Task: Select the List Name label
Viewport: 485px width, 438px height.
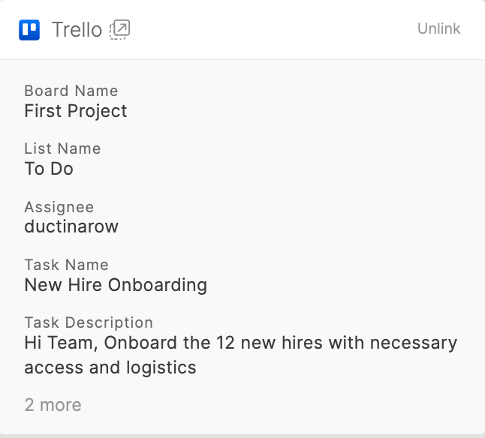Action: pos(62,148)
